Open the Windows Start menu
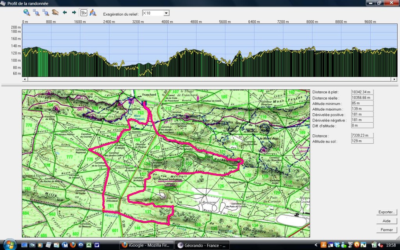400x250 pixels. pyautogui.click(x=9, y=245)
